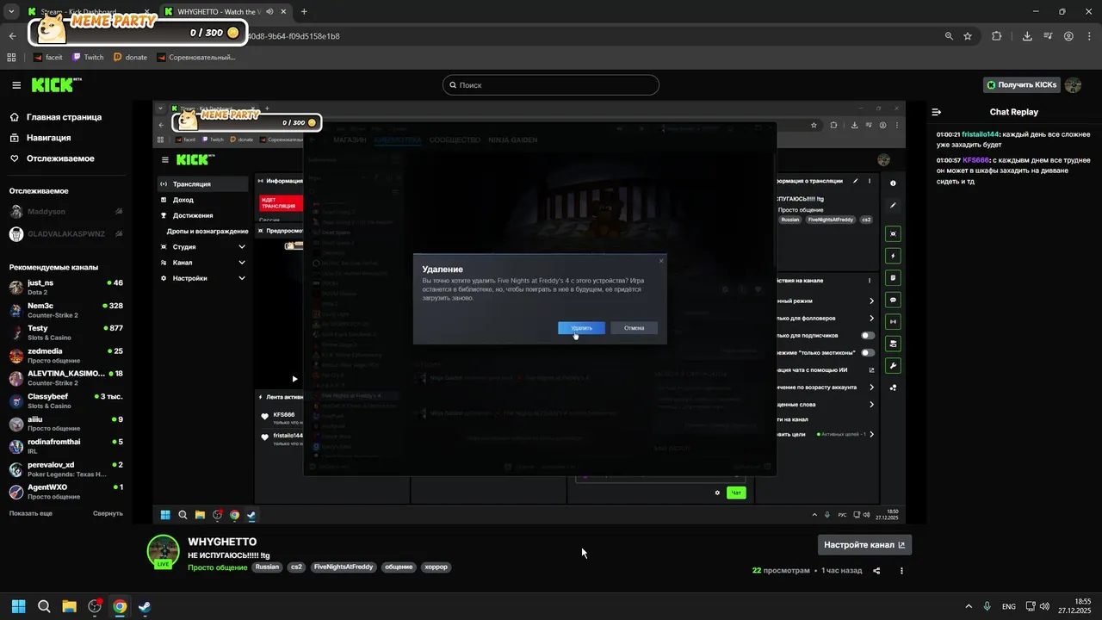Switch the ENG input language indicator
This screenshot has height=620, width=1102.
click(x=1009, y=606)
